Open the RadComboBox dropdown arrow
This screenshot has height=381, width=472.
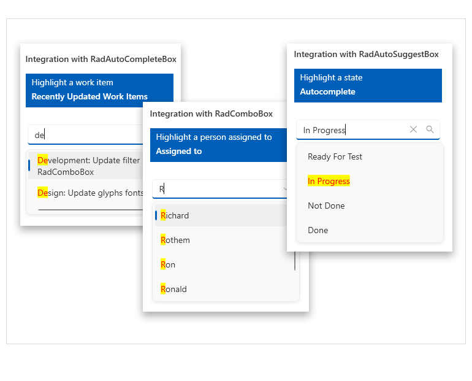click(x=285, y=189)
